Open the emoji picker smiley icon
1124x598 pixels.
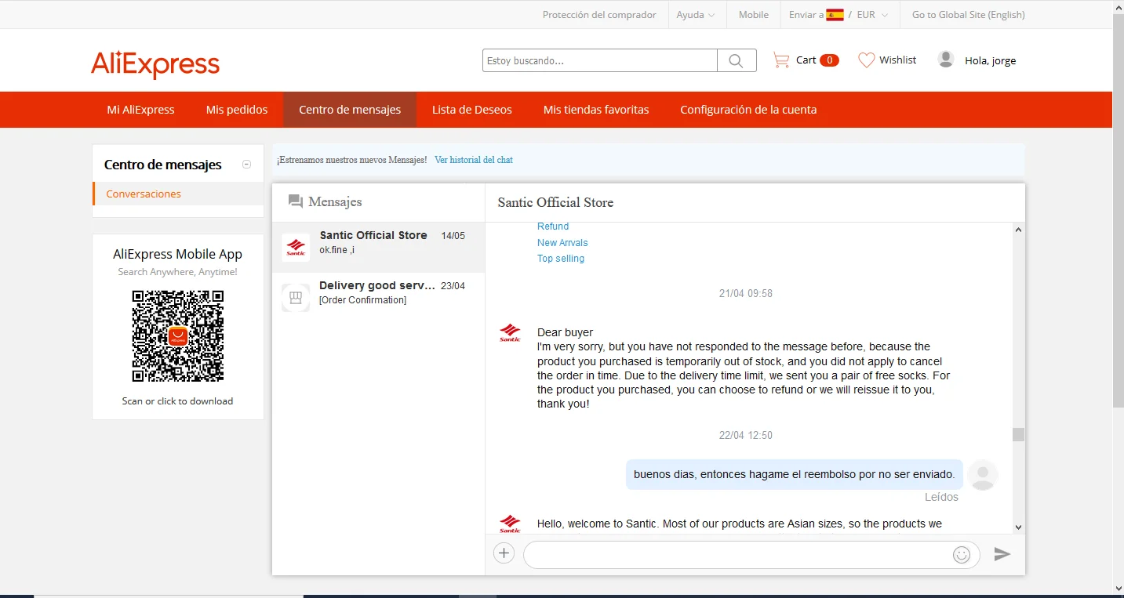(x=962, y=555)
